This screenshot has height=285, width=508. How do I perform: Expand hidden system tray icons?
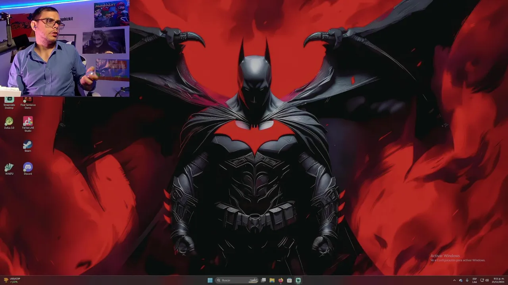[454, 280]
